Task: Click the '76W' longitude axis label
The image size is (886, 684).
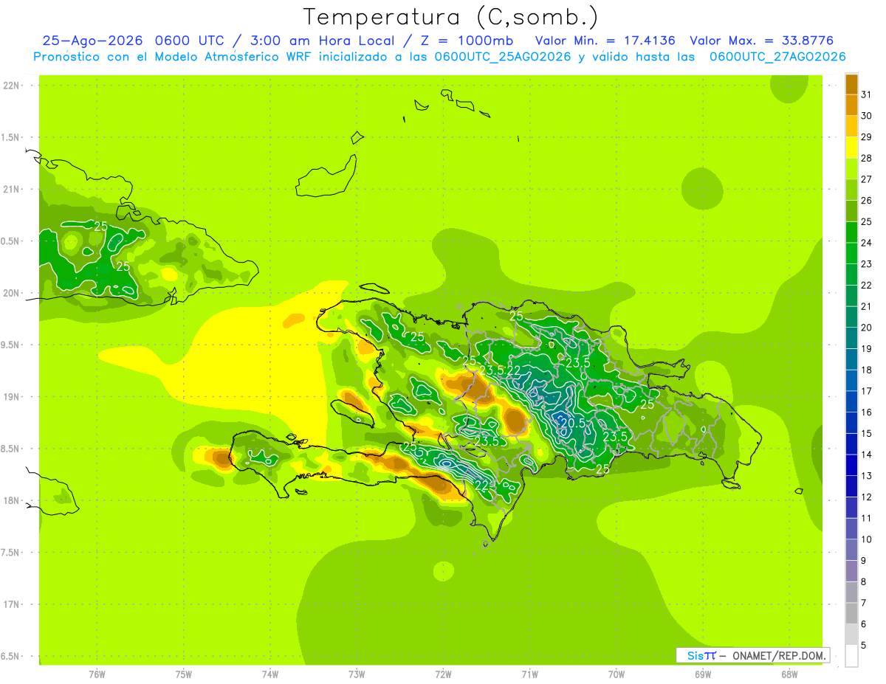Action: click(97, 674)
